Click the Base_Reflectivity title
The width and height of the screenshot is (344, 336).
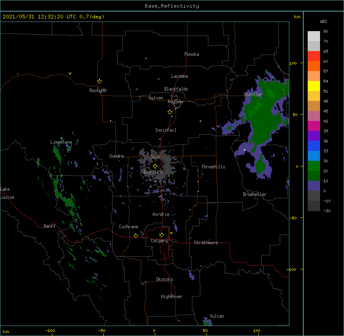172,6
